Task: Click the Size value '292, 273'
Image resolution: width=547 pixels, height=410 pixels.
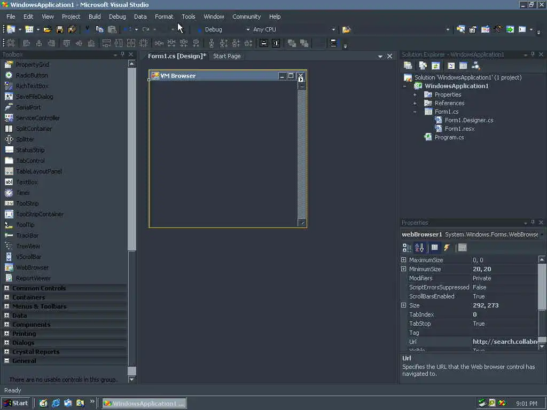Action: coord(486,305)
